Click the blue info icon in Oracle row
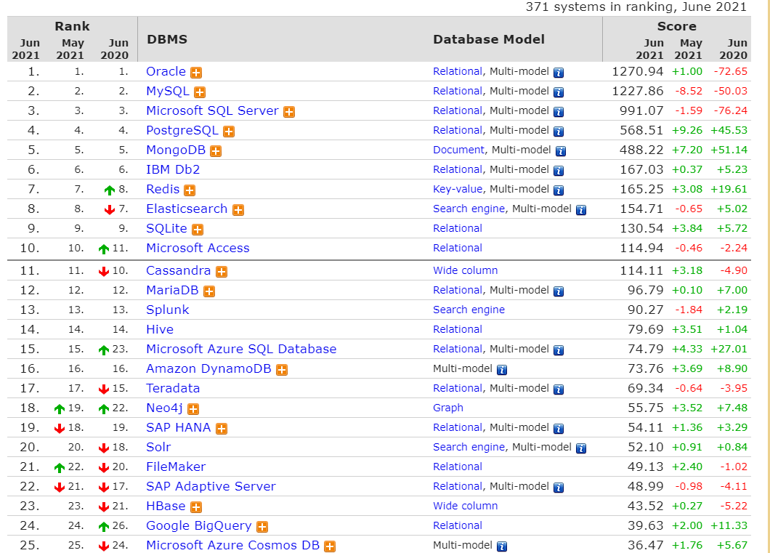This screenshot has width=770, height=553. (x=559, y=73)
